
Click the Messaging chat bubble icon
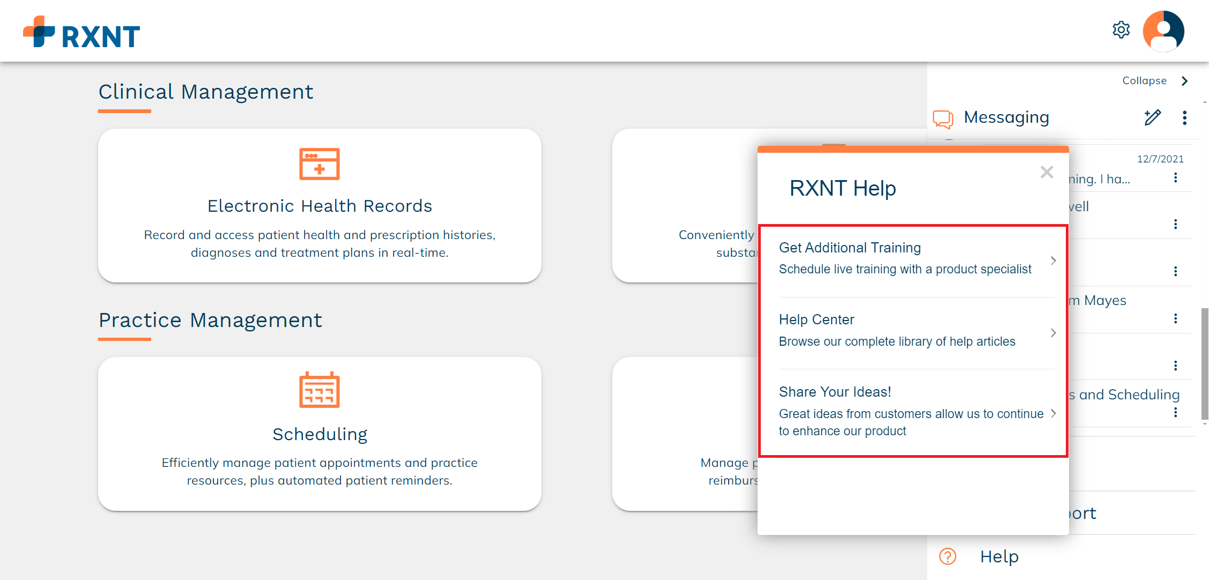[x=943, y=118]
